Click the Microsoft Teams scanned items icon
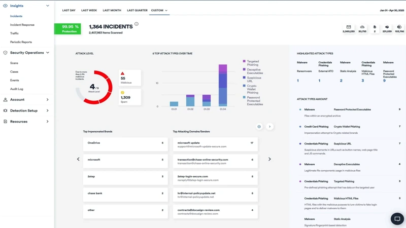The image size is (406, 228). point(387,27)
